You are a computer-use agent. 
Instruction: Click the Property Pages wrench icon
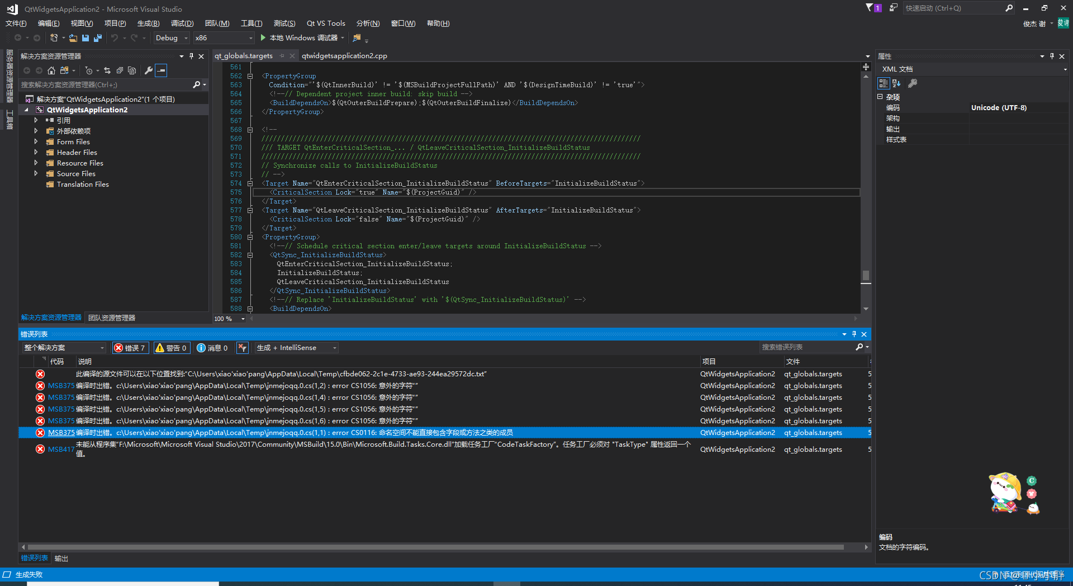click(913, 83)
